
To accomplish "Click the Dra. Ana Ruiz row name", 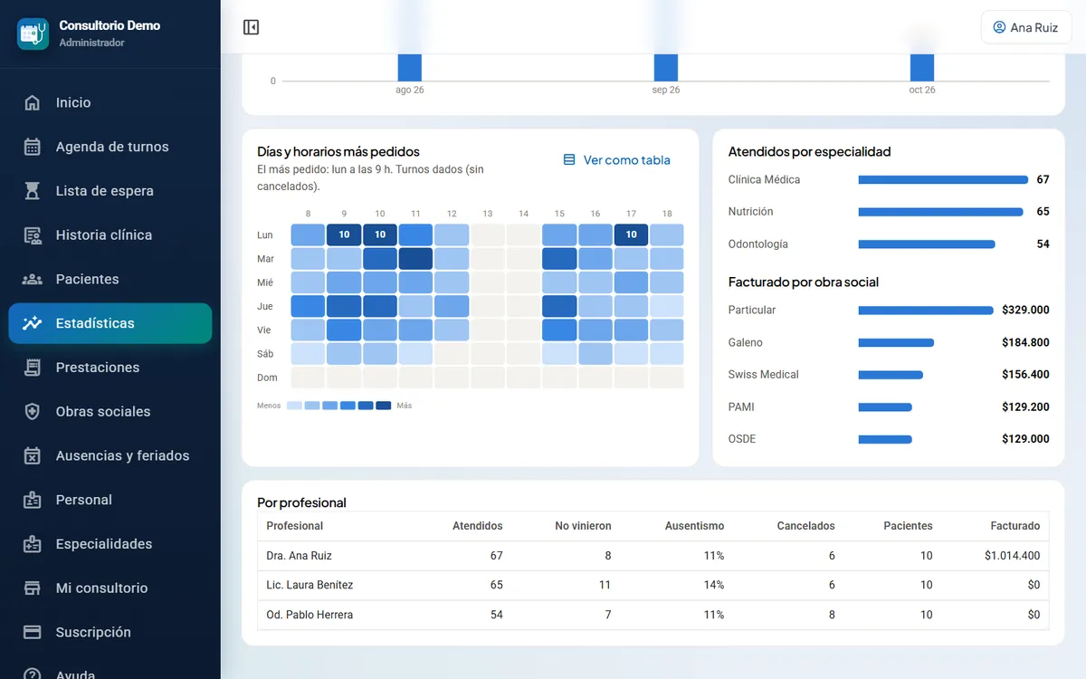I will (x=300, y=556).
